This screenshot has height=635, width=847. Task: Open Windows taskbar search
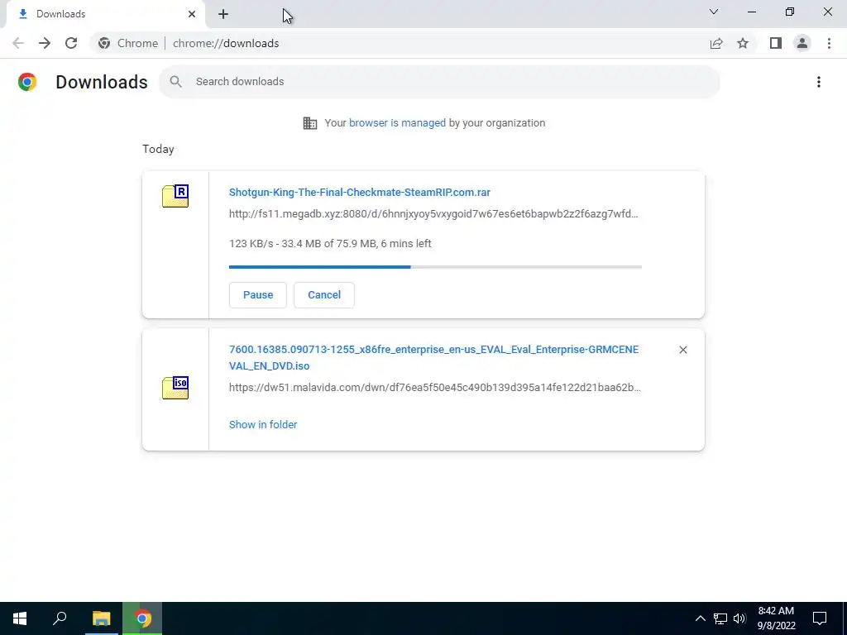coord(60,618)
